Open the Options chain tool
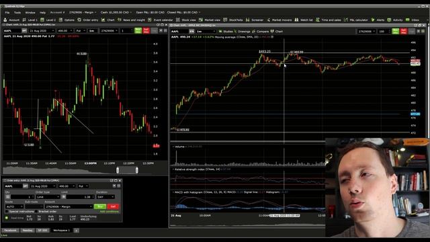The width and height of the screenshot is (430, 242). pos(67,19)
